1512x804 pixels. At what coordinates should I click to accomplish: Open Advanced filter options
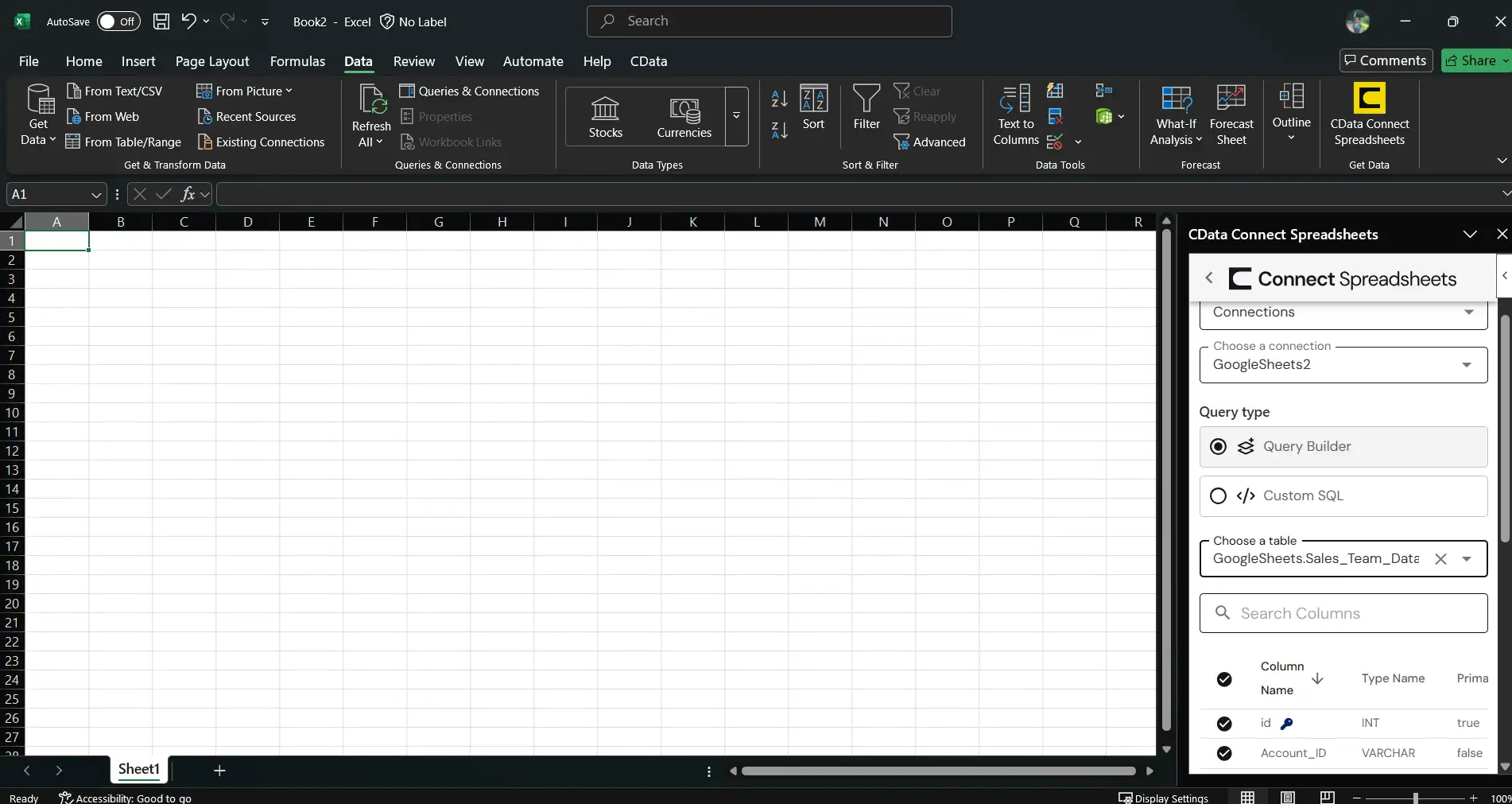click(929, 142)
